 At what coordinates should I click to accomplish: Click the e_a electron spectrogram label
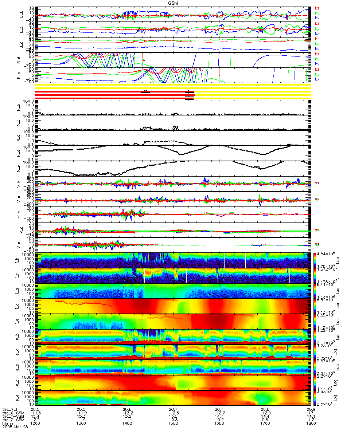pos(17,367)
